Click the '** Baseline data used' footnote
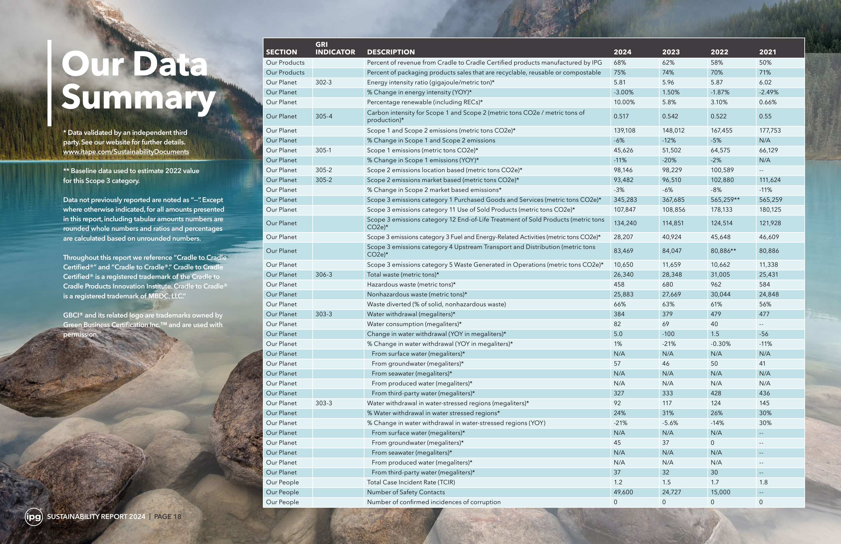This screenshot has height=544, width=841. tap(131, 175)
